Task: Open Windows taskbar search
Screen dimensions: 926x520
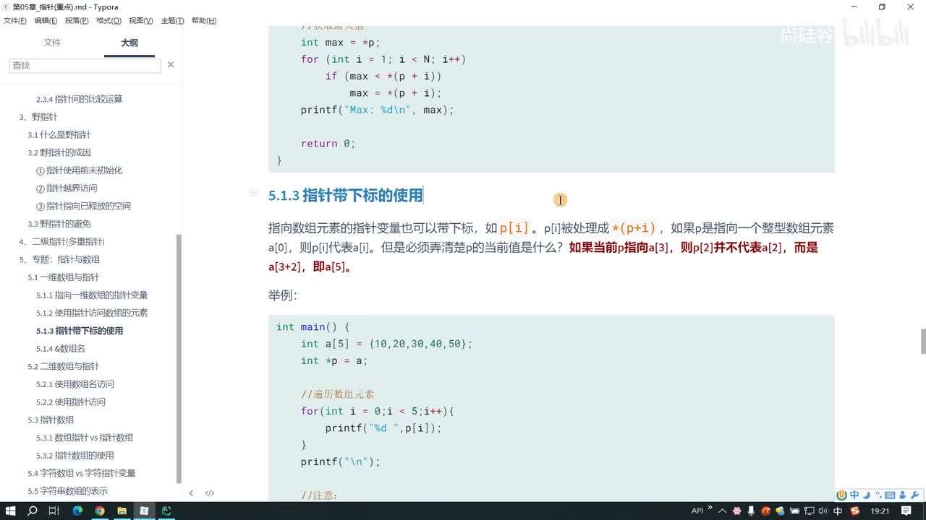Action: [33, 511]
